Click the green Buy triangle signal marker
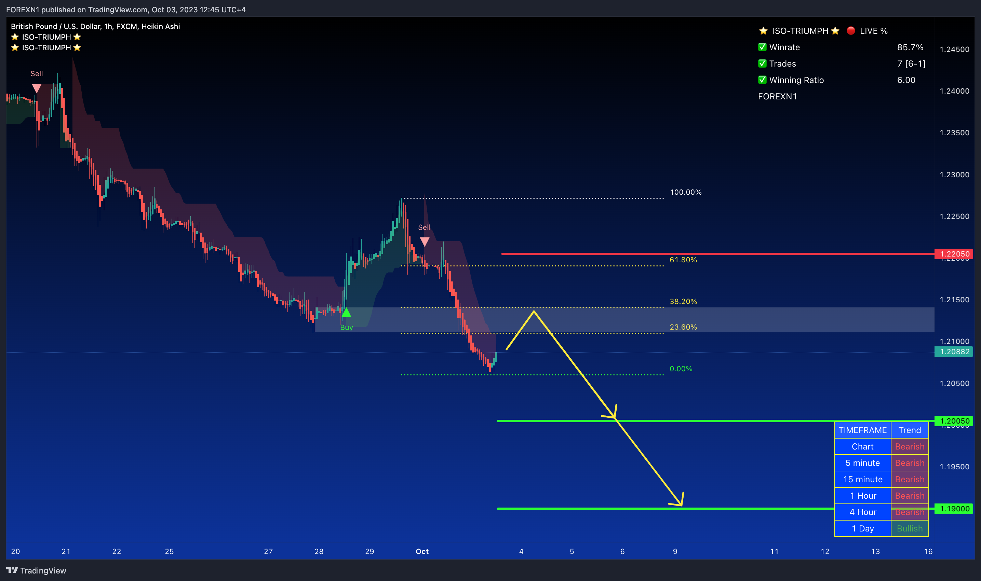 (346, 313)
